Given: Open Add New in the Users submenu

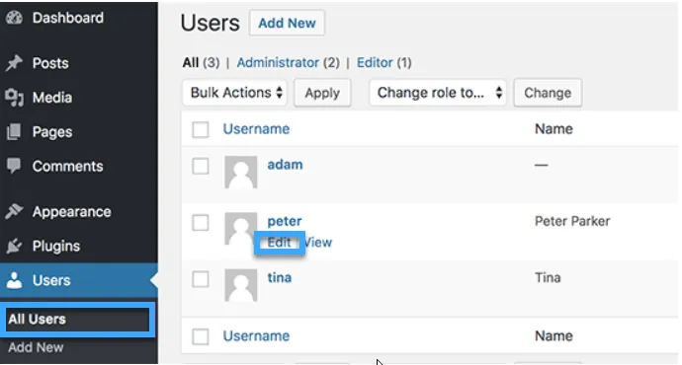Looking at the screenshot, I should 37,347.
